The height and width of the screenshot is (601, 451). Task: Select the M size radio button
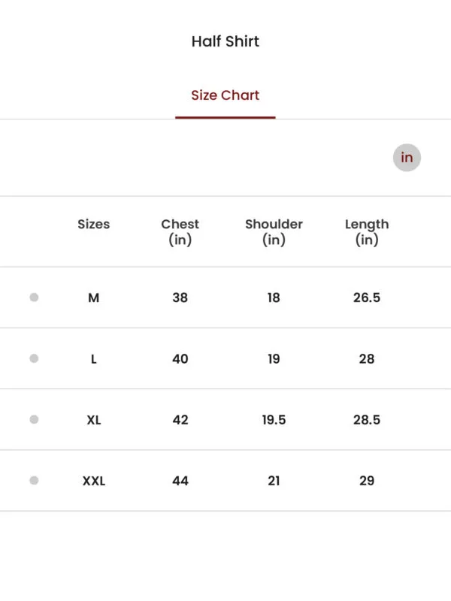[x=34, y=297]
